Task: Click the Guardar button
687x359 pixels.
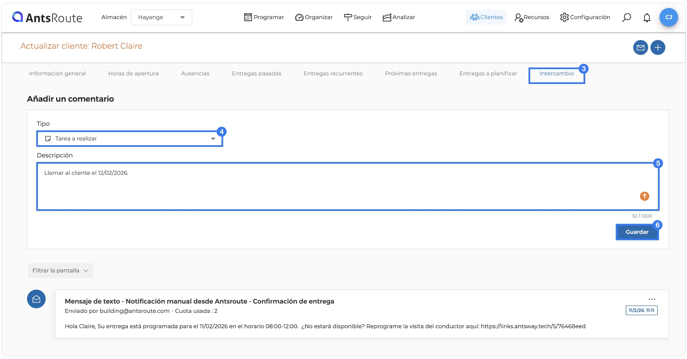Action: pyautogui.click(x=637, y=232)
